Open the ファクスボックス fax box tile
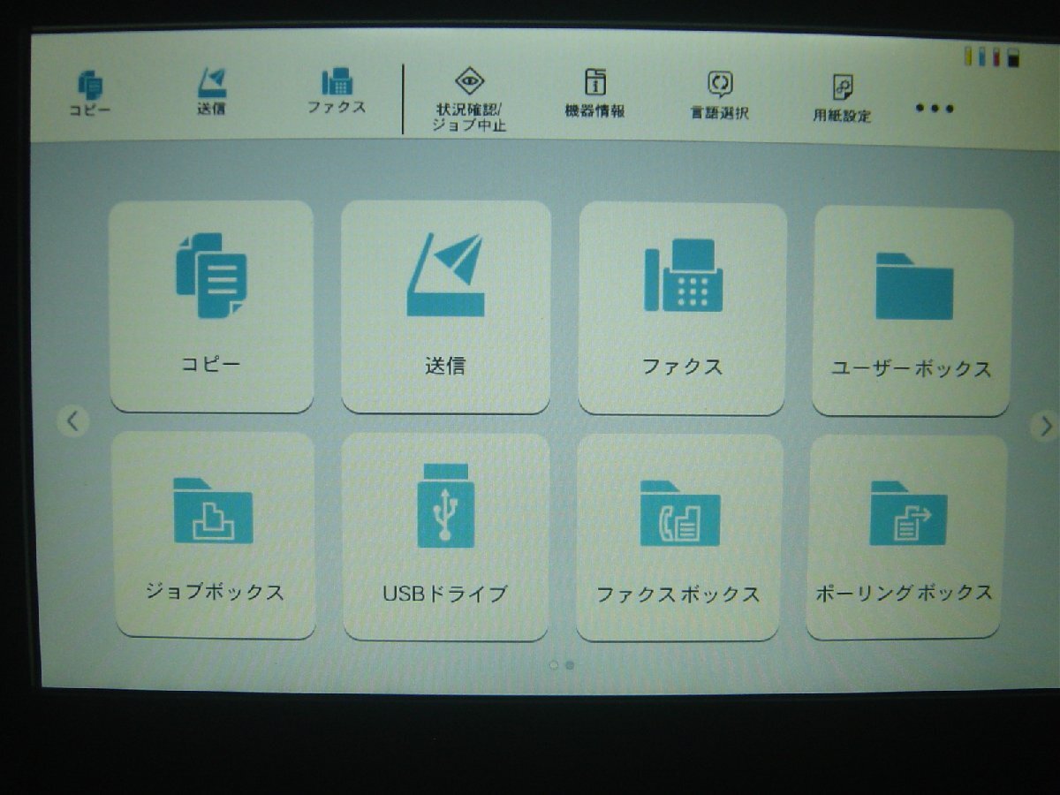 678,538
